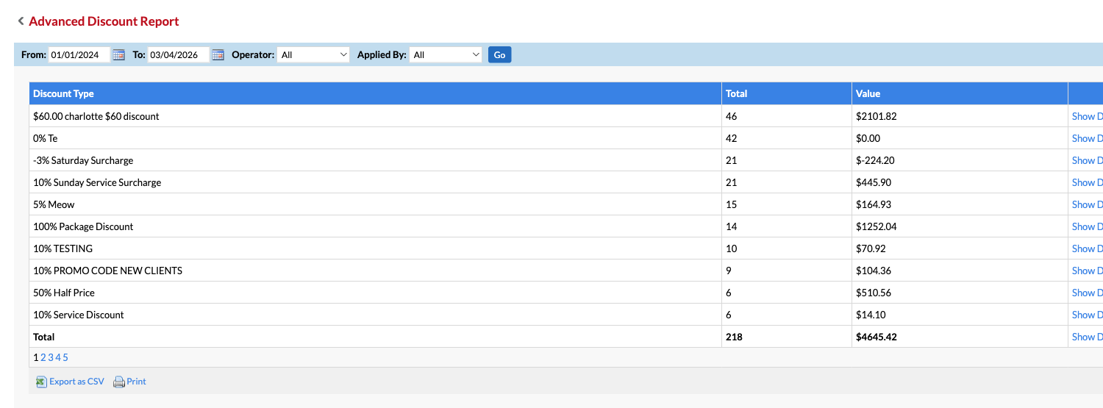Click the From date input field

tap(79, 55)
